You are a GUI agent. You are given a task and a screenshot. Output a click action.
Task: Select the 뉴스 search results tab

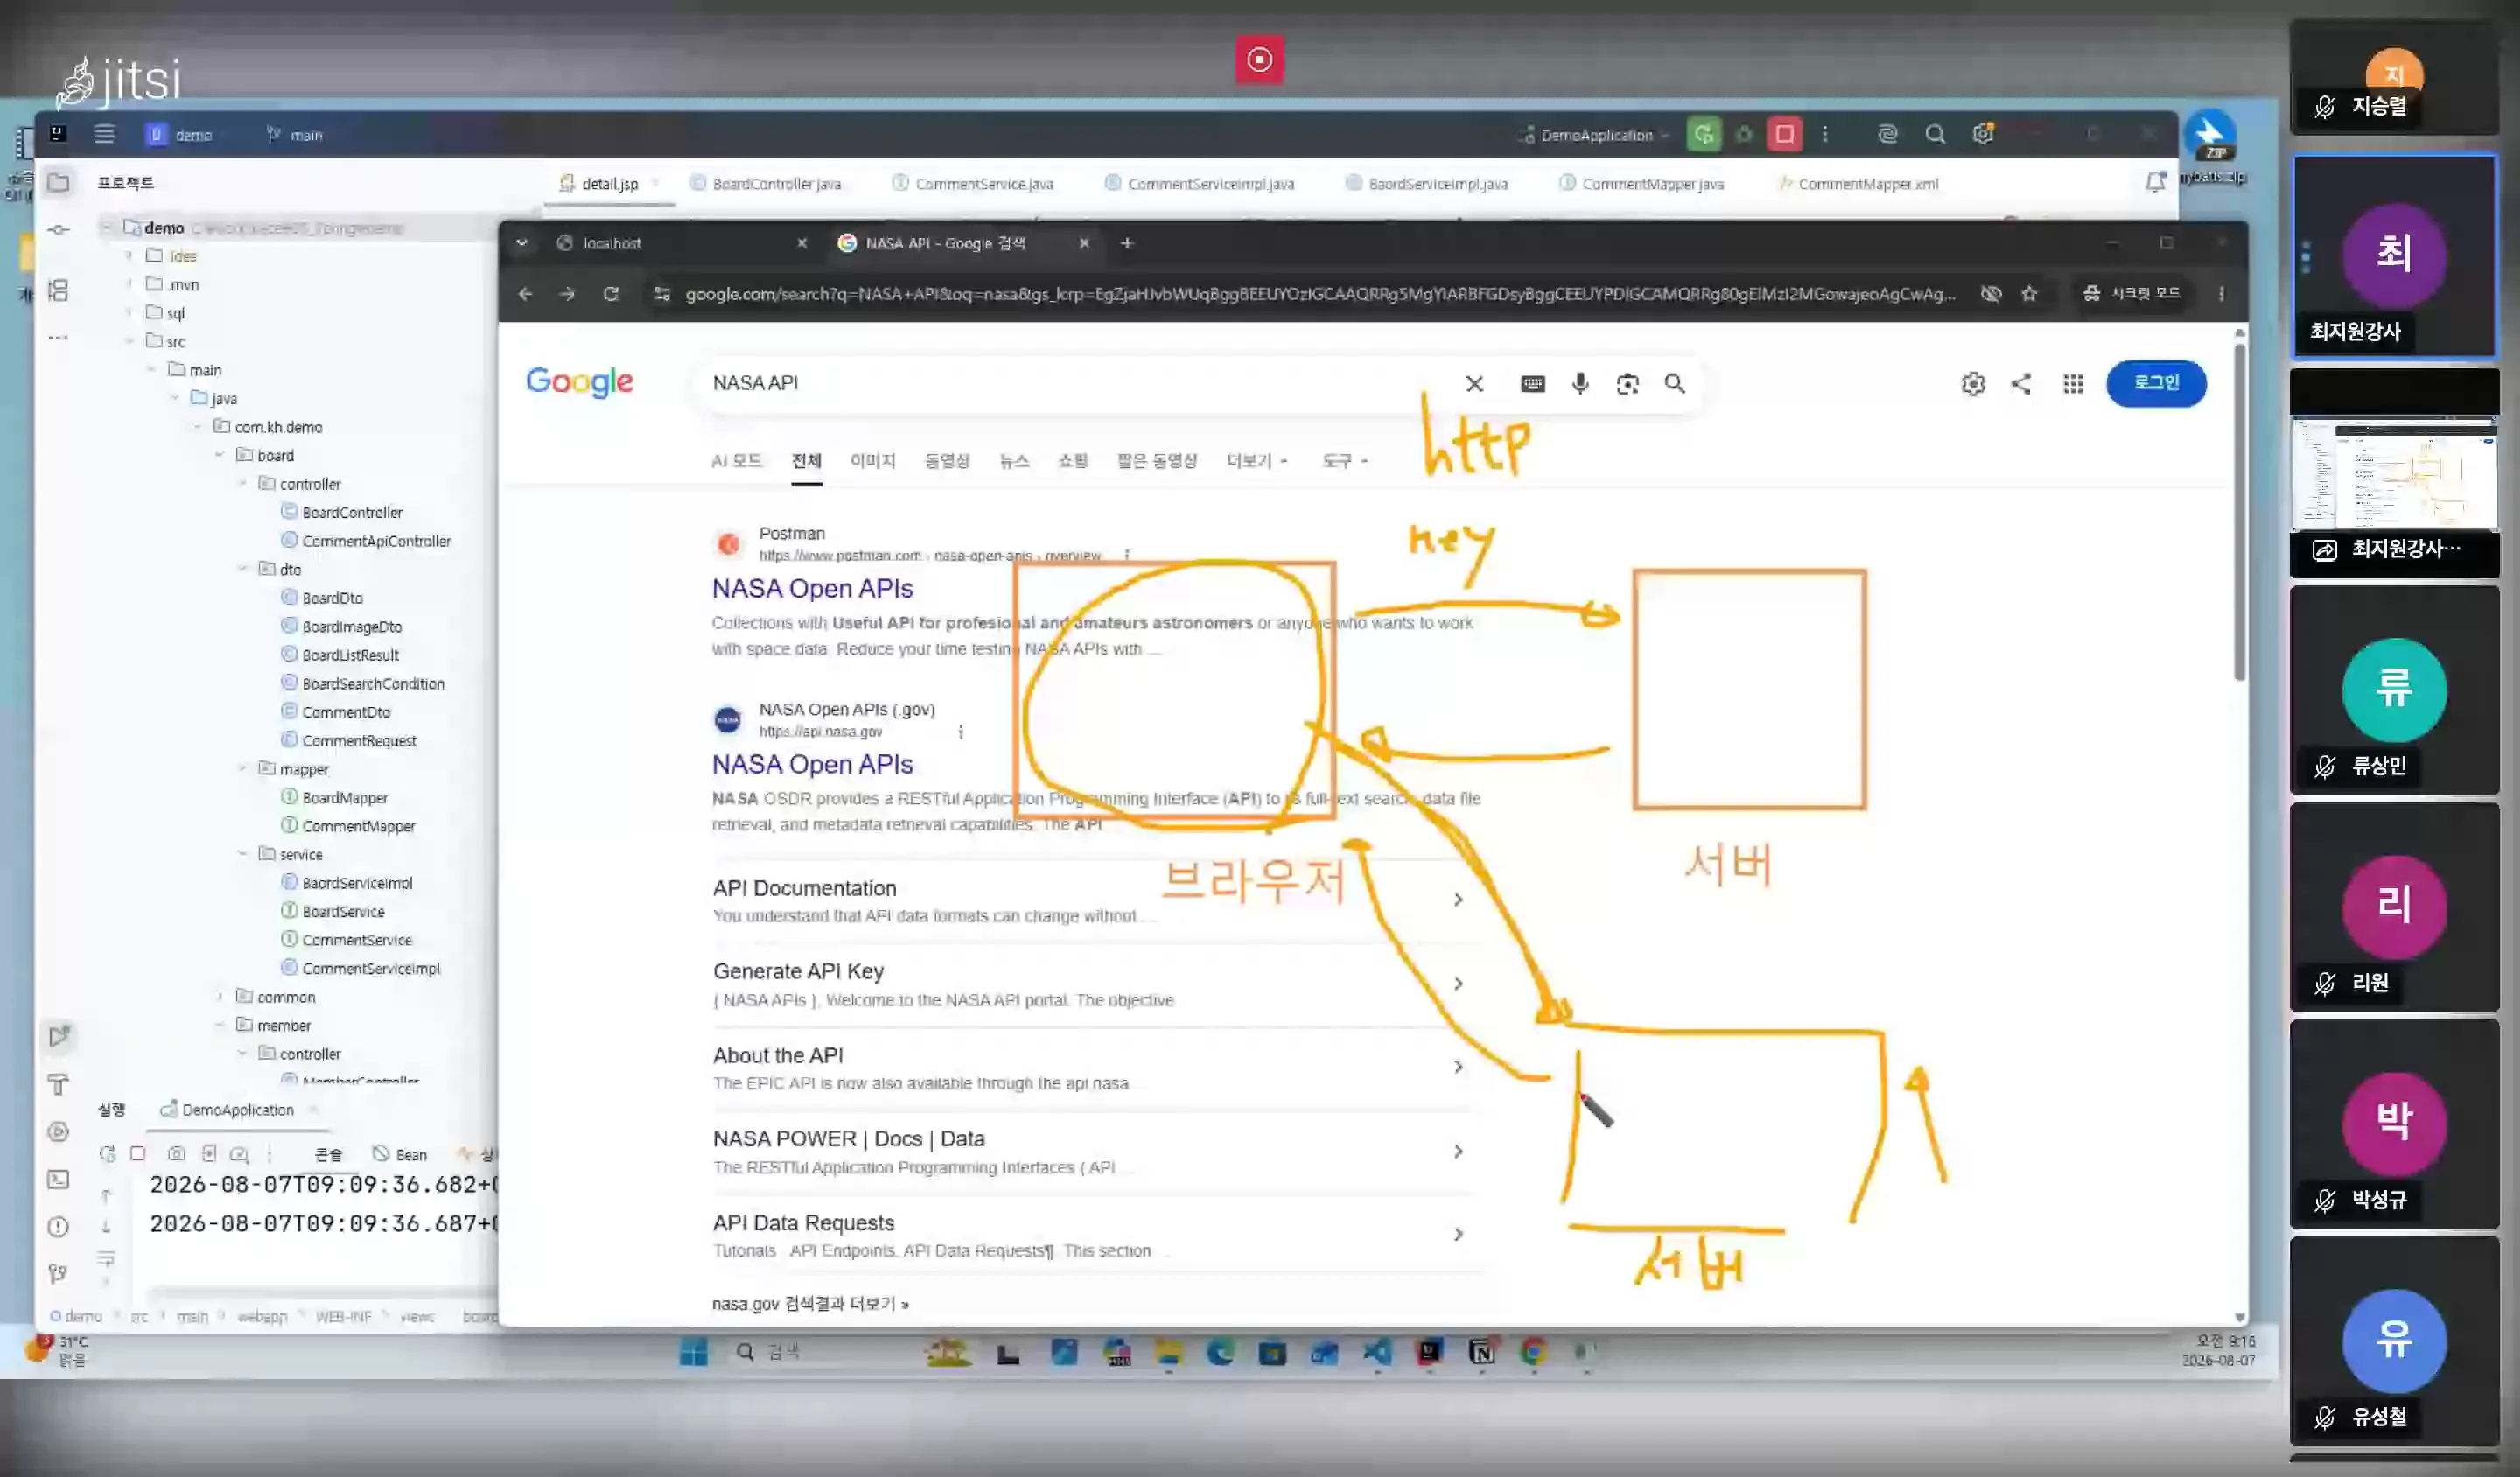(x=1014, y=460)
